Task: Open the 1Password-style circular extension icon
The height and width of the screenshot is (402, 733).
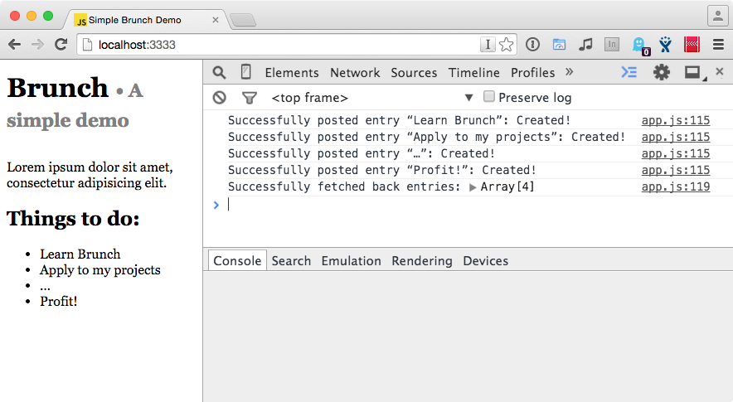Action: [532, 45]
